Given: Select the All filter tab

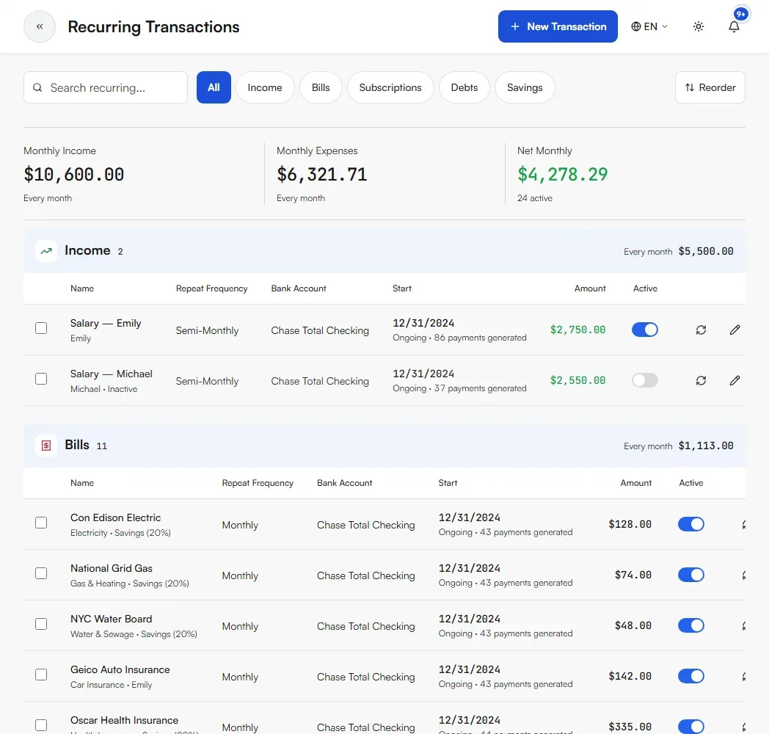Looking at the screenshot, I should 214,87.
